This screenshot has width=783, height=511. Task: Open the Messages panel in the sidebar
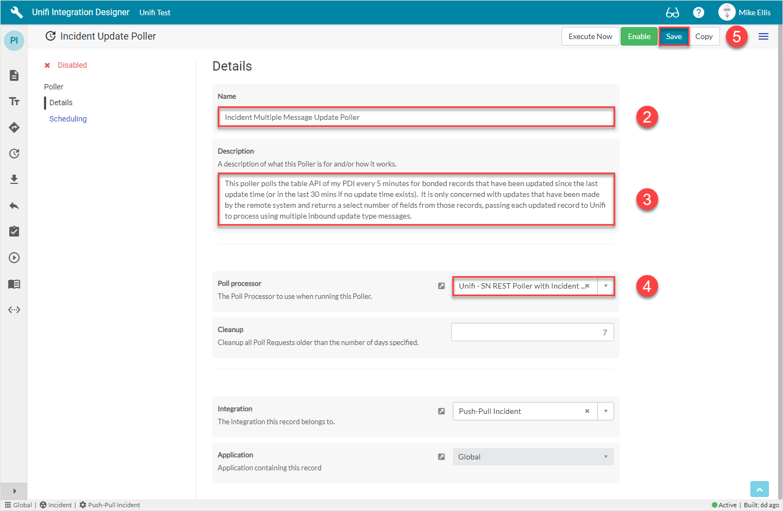14,75
